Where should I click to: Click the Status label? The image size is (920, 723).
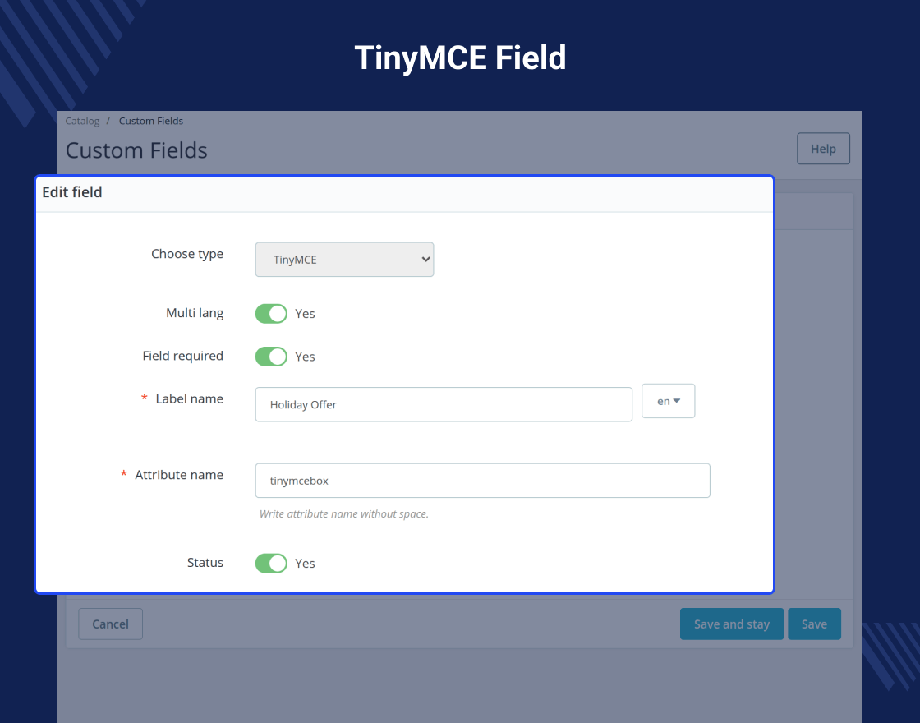tap(205, 562)
